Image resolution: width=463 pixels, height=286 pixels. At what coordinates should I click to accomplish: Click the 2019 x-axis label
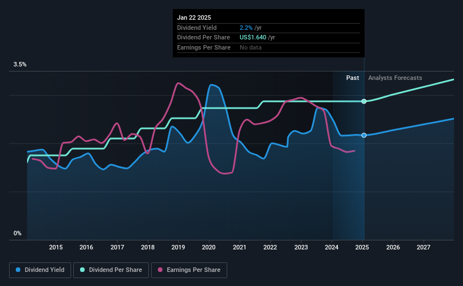point(178,247)
